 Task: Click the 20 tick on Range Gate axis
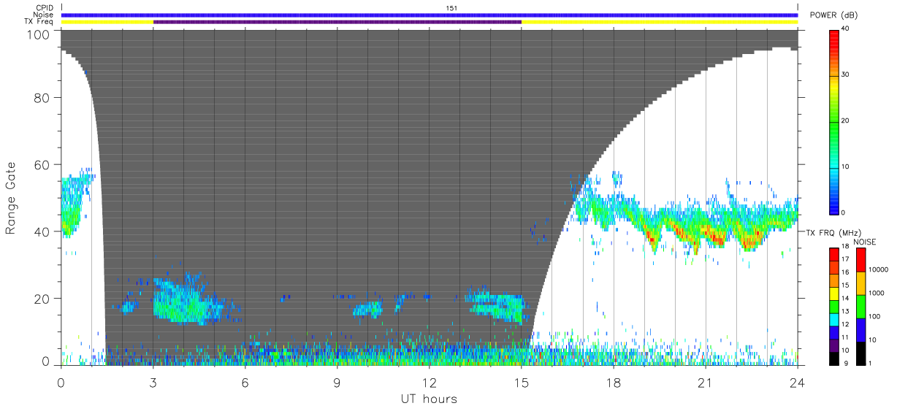[x=41, y=299]
